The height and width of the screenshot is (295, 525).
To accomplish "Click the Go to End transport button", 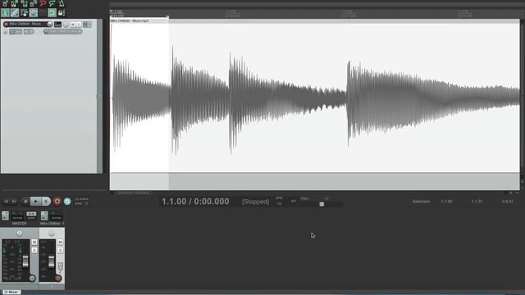I will tap(14, 202).
